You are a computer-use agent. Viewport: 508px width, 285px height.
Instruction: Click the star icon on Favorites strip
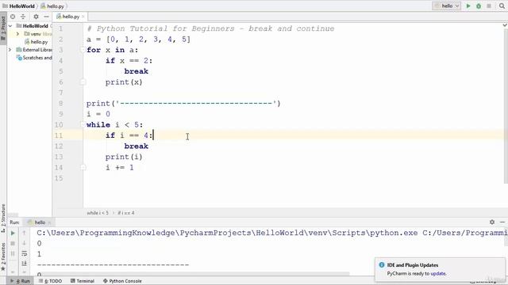pos(3,268)
